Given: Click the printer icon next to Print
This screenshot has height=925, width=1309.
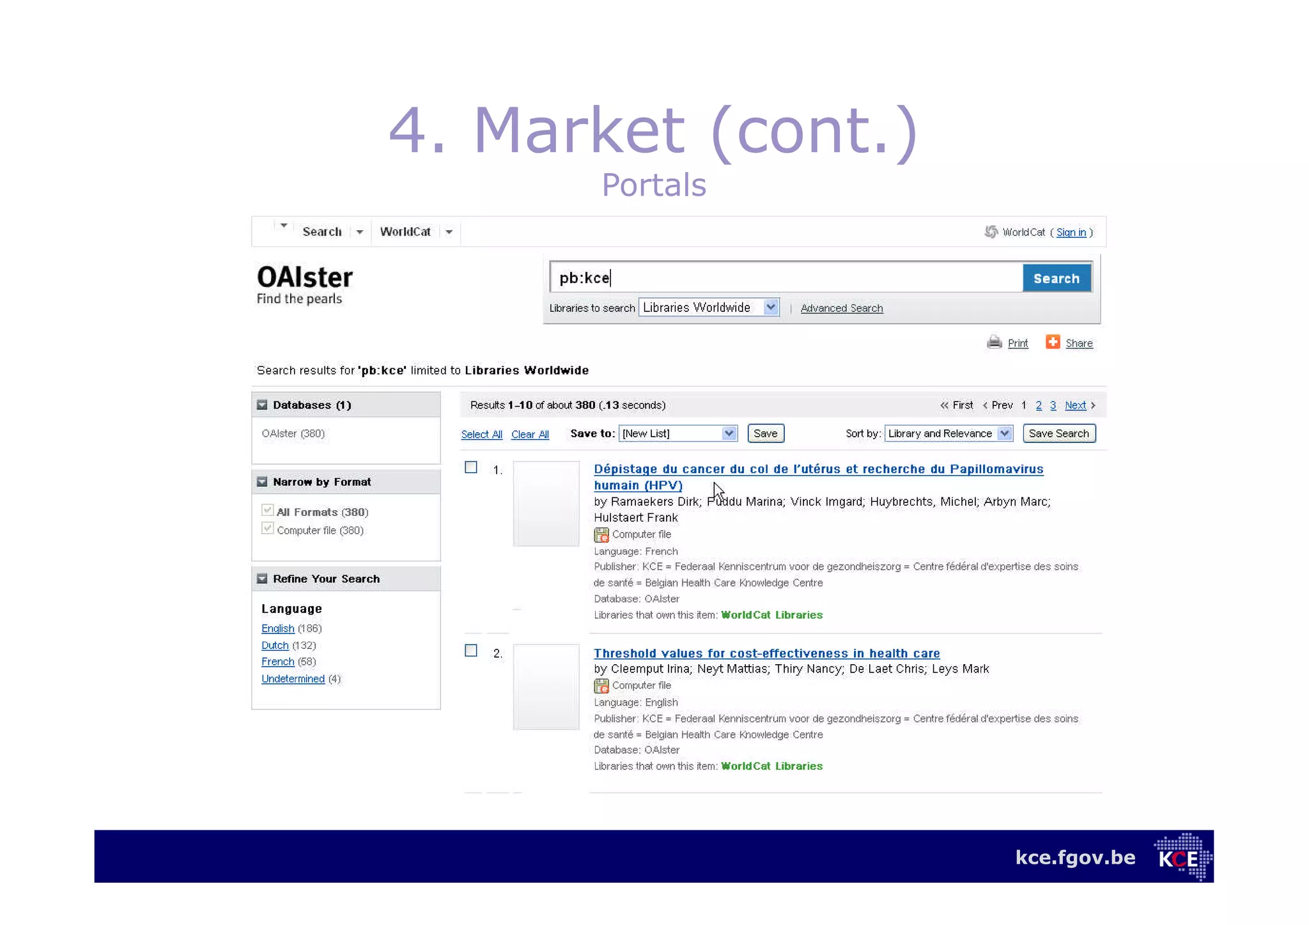Looking at the screenshot, I should (994, 343).
